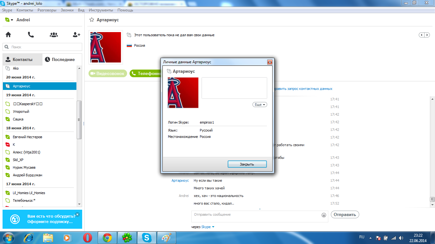This screenshot has width=435, height=244.
Task: Click the Артариоус avatar in profile dialog
Action: click(x=183, y=93)
